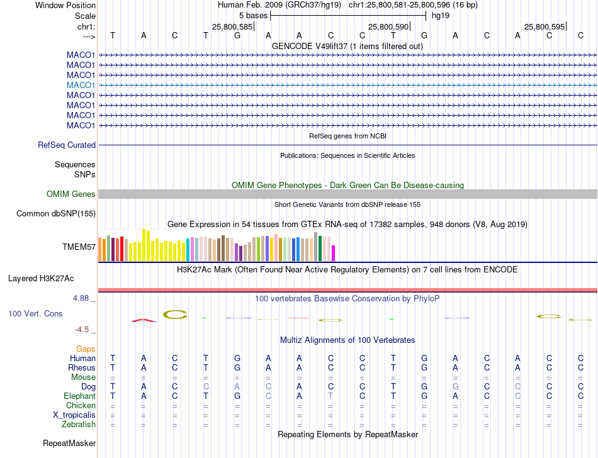Click the RefSeq Curated intron line

point(347,145)
